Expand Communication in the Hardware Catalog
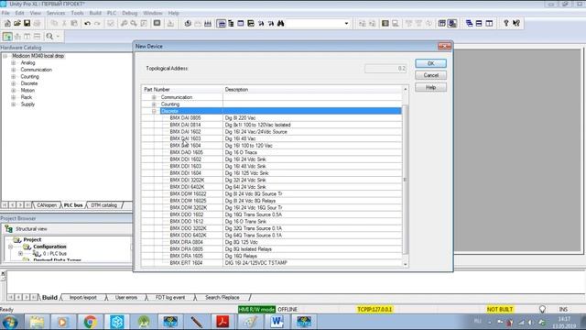The height and width of the screenshot is (330, 586). coord(14,70)
